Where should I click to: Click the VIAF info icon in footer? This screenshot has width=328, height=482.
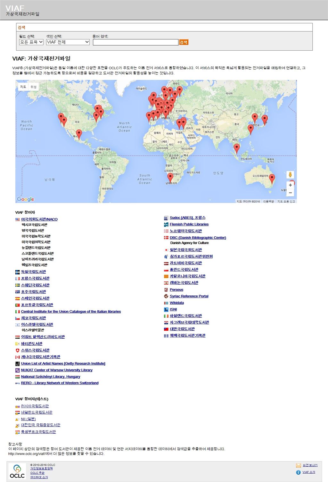pyautogui.click(x=298, y=472)
